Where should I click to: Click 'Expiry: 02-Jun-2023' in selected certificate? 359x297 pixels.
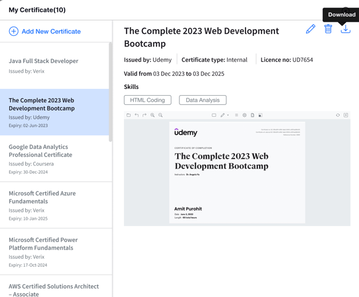(x=28, y=125)
